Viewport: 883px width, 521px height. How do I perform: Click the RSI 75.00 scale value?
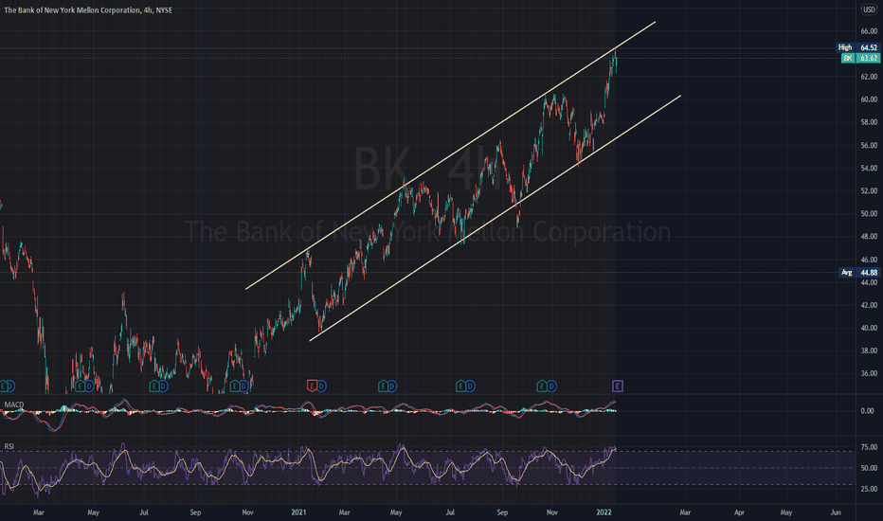(x=869, y=447)
